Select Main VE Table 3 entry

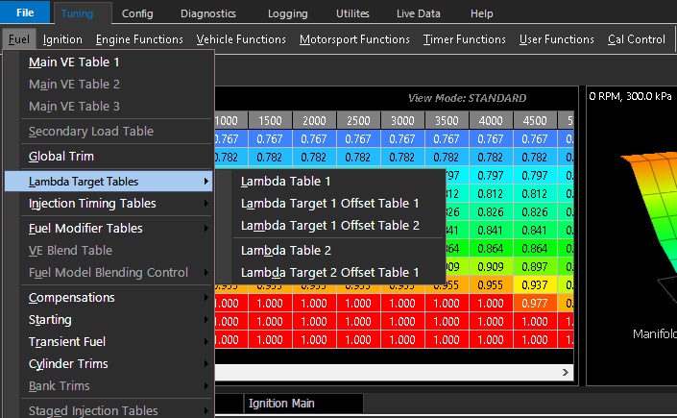pyautogui.click(x=109, y=107)
